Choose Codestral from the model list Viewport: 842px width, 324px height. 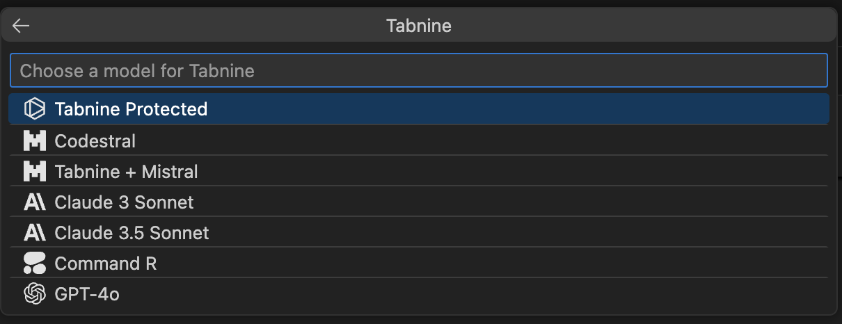(x=95, y=141)
